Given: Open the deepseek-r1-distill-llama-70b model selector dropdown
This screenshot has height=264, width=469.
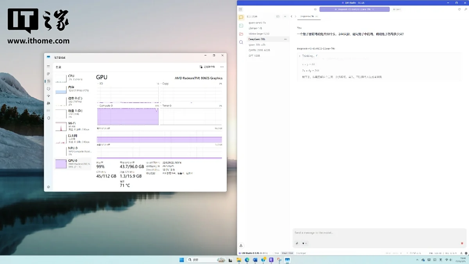Looking at the screenshot, I should pos(354,9).
